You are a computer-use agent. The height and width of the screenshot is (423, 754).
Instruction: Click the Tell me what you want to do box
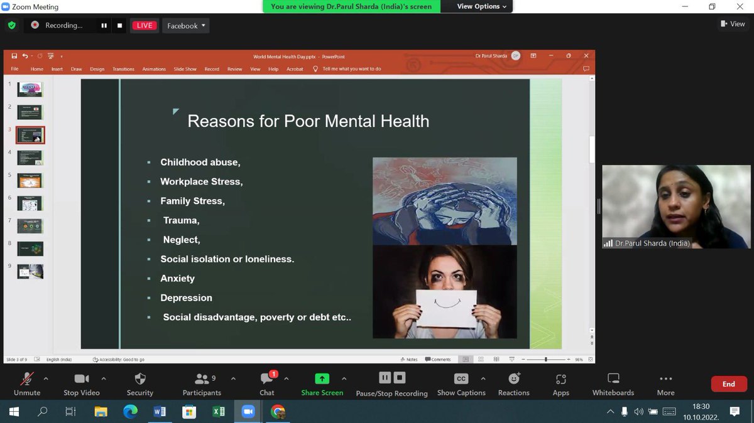point(347,69)
